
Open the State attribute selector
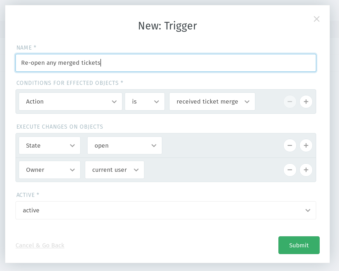(49, 145)
